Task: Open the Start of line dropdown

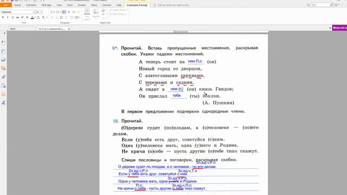Action: [118, 10]
